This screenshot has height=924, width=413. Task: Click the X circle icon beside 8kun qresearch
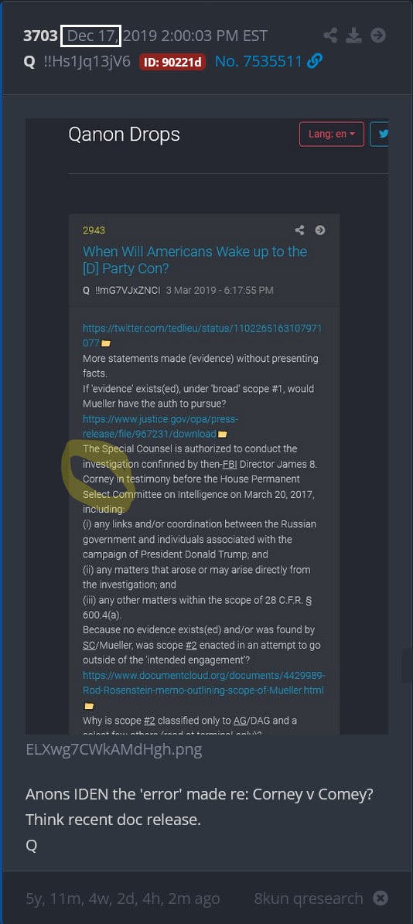coord(381,898)
